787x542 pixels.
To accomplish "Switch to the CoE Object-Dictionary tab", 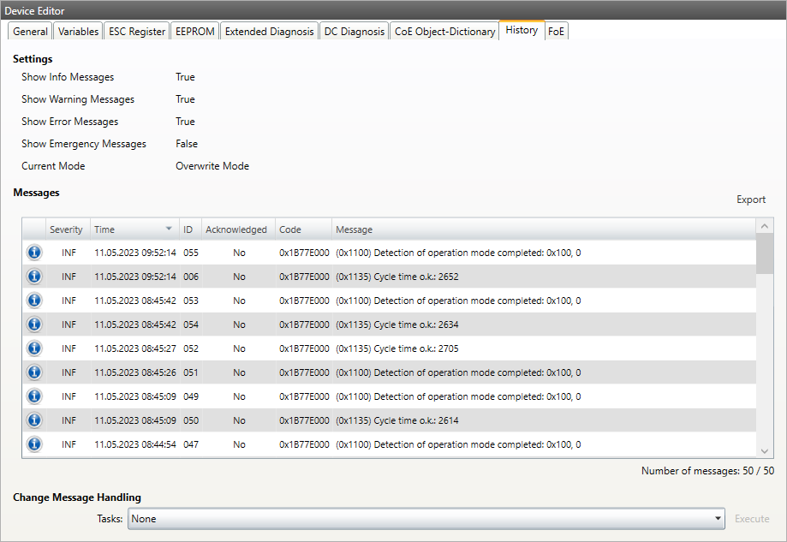I will point(444,32).
